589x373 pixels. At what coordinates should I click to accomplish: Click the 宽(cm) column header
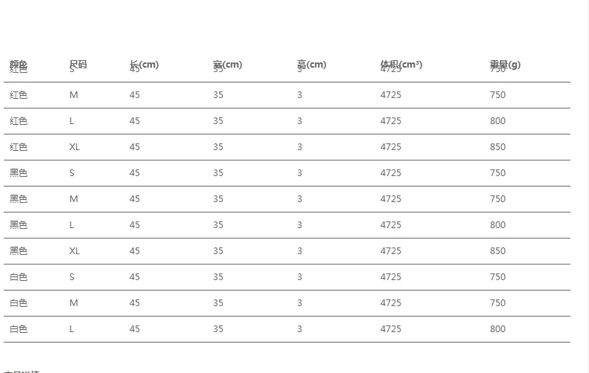227,65
